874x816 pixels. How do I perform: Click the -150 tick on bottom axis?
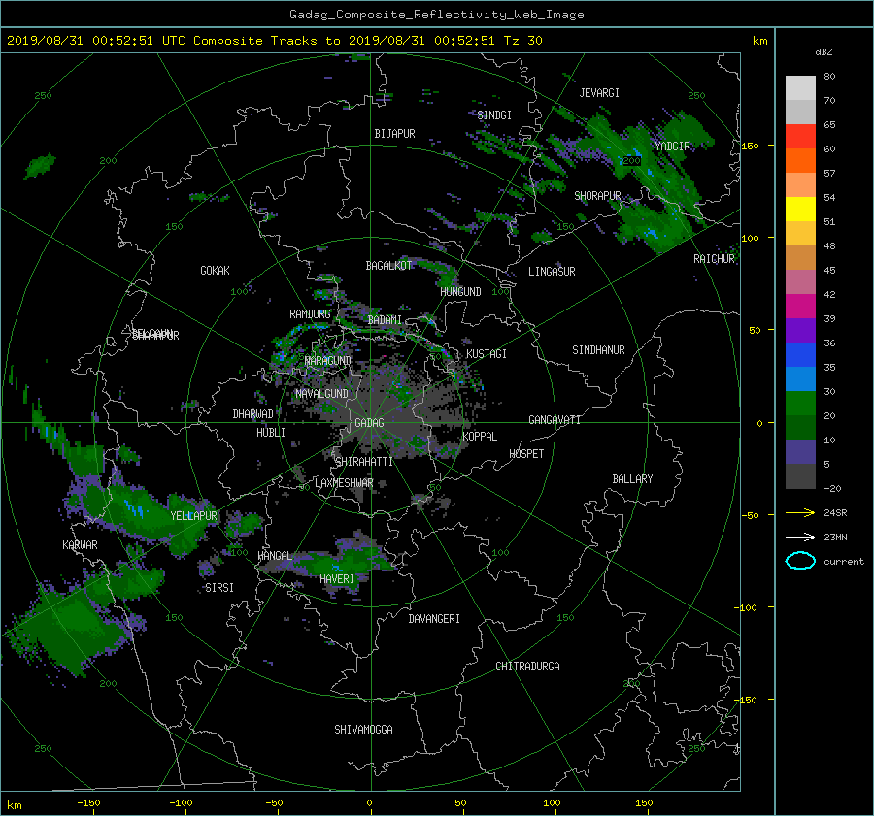pyautogui.click(x=88, y=803)
